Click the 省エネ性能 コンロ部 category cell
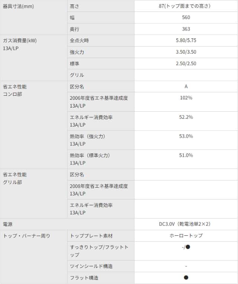 tap(15, 90)
